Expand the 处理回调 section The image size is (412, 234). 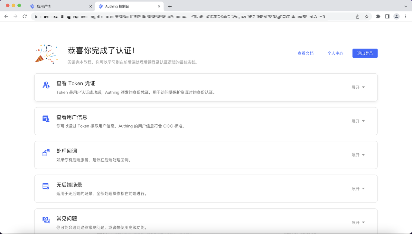[x=358, y=155]
